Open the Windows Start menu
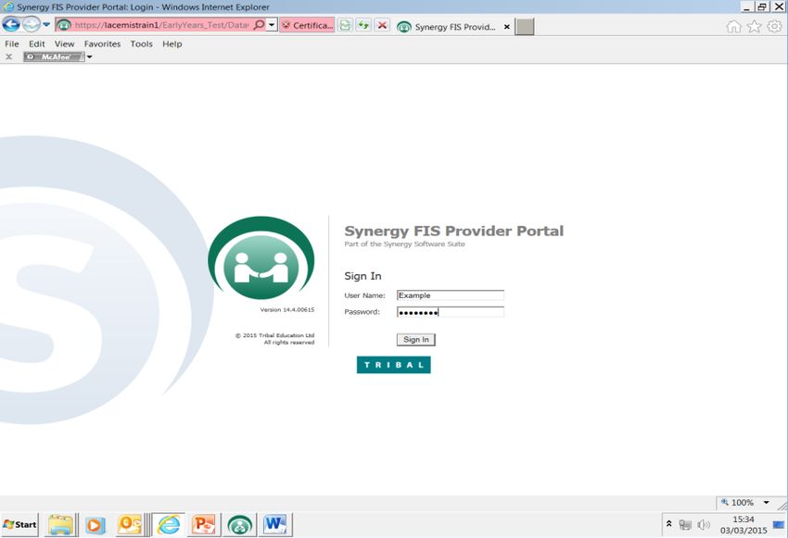Image resolution: width=788 pixels, height=538 pixels. pos(19,525)
